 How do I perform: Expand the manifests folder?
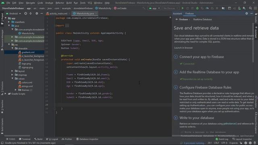pos(9,22)
